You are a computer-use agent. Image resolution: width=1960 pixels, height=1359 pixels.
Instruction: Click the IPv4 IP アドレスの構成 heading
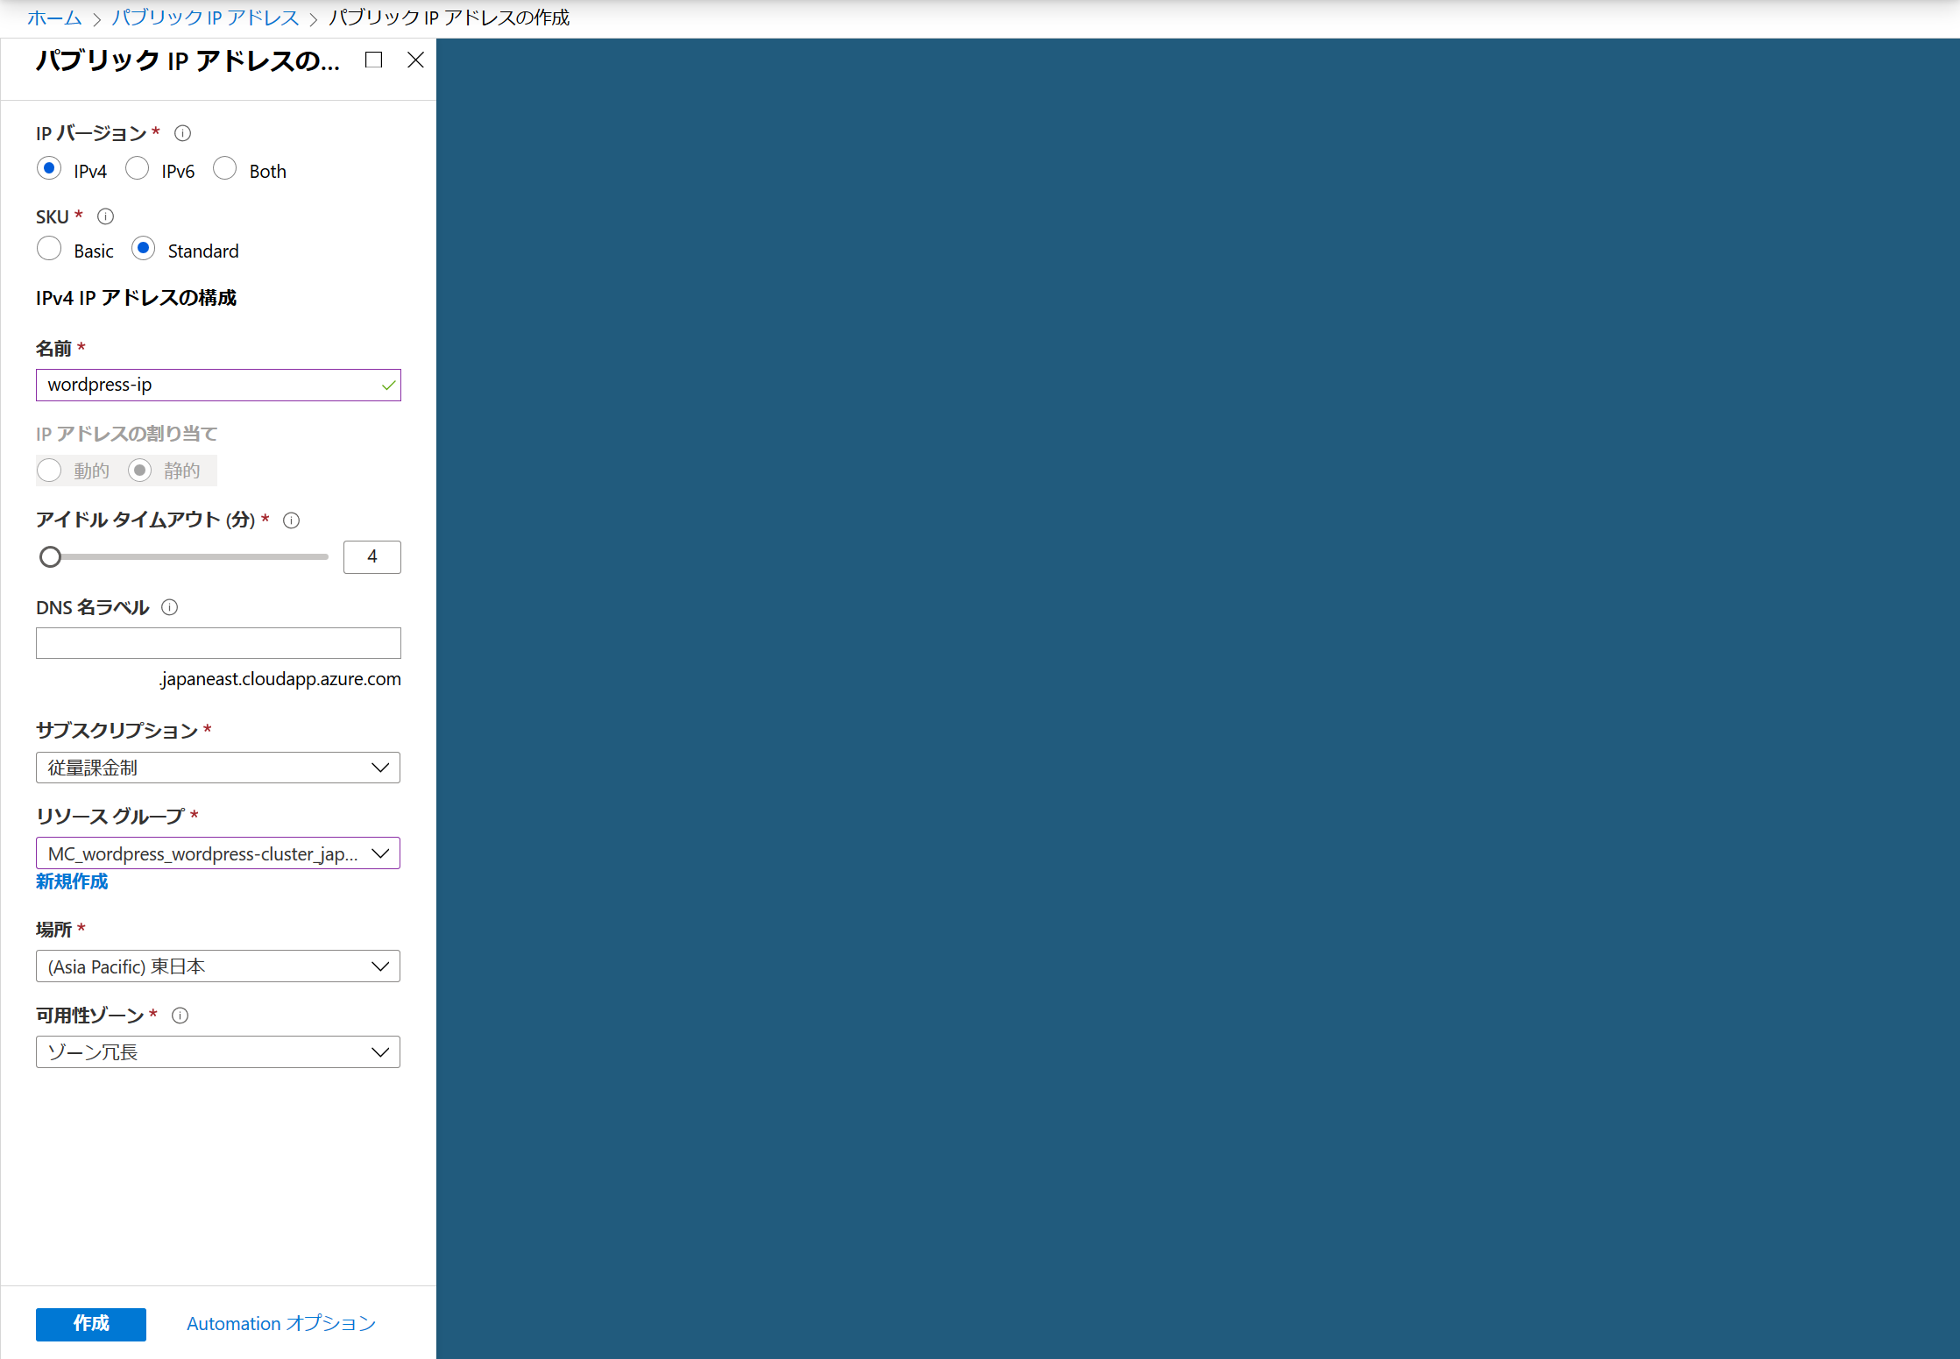click(136, 298)
